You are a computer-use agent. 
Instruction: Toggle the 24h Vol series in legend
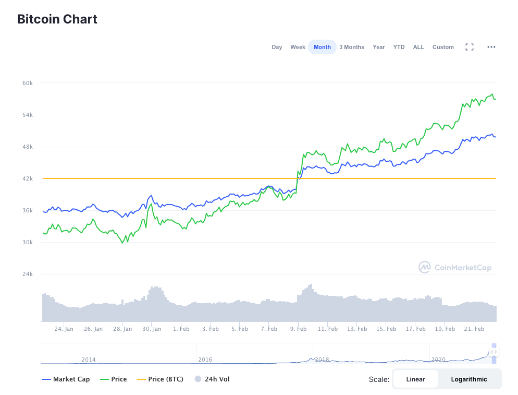(212, 379)
